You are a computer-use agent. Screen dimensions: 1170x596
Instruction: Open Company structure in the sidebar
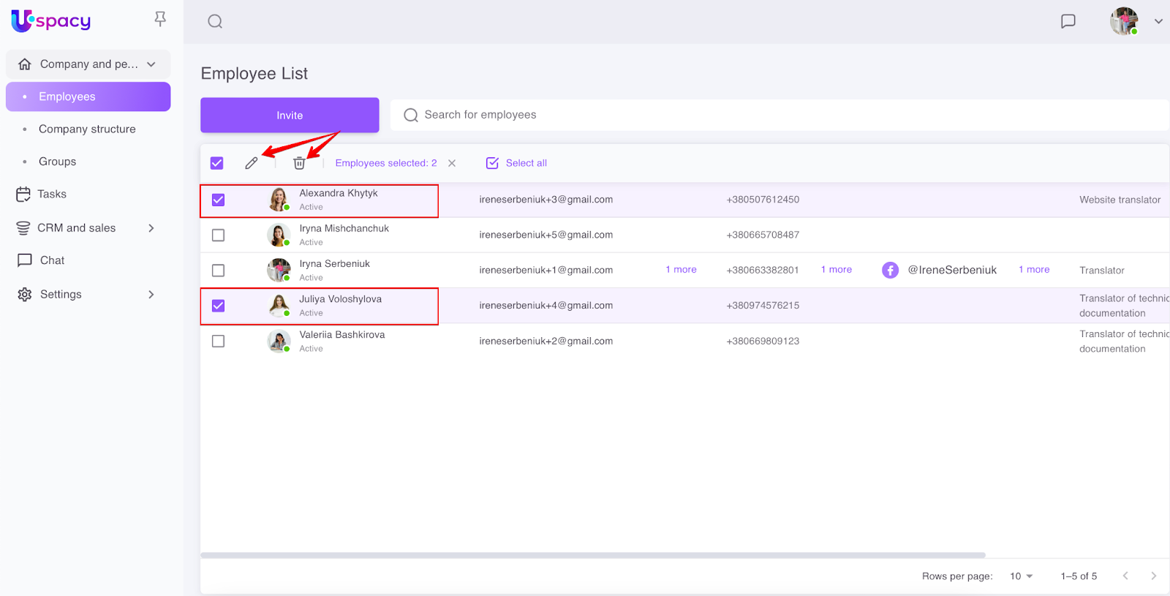point(87,129)
